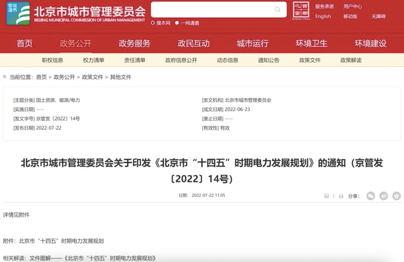Screen dimensions: 404x262
Task: Go to 通知公告 submenu
Action: coord(269,60)
